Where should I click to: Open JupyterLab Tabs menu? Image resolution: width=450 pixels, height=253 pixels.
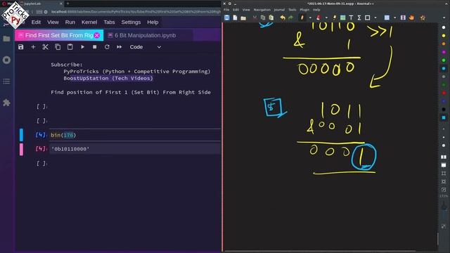109,22
